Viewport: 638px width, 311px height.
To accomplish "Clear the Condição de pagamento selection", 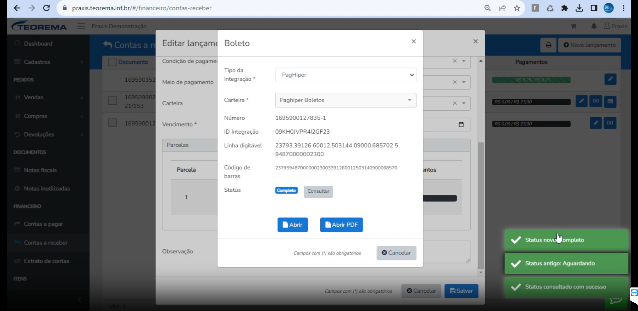I will pyautogui.click(x=455, y=61).
